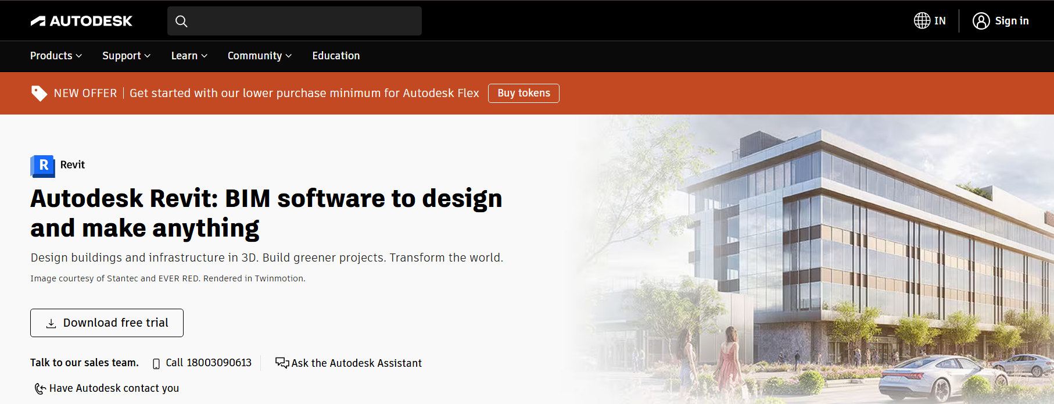Click the Revit product name
Viewport: 1054px width, 404px height.
pyautogui.click(x=73, y=165)
